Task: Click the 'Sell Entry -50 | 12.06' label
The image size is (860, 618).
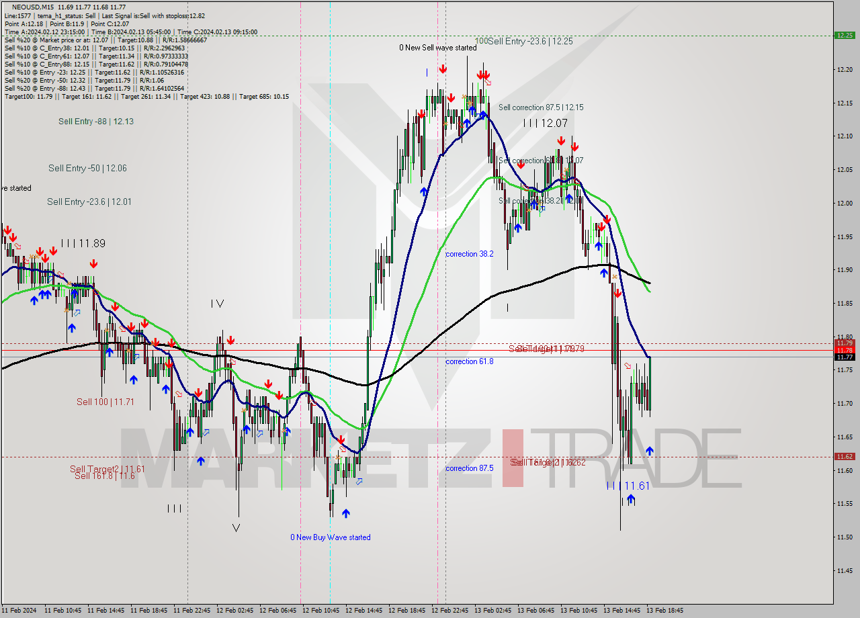Action: [x=87, y=168]
